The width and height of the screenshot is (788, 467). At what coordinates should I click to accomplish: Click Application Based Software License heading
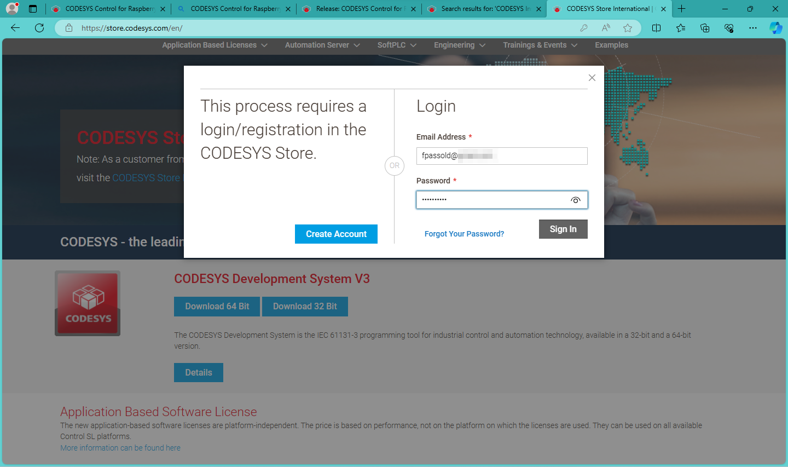click(159, 412)
